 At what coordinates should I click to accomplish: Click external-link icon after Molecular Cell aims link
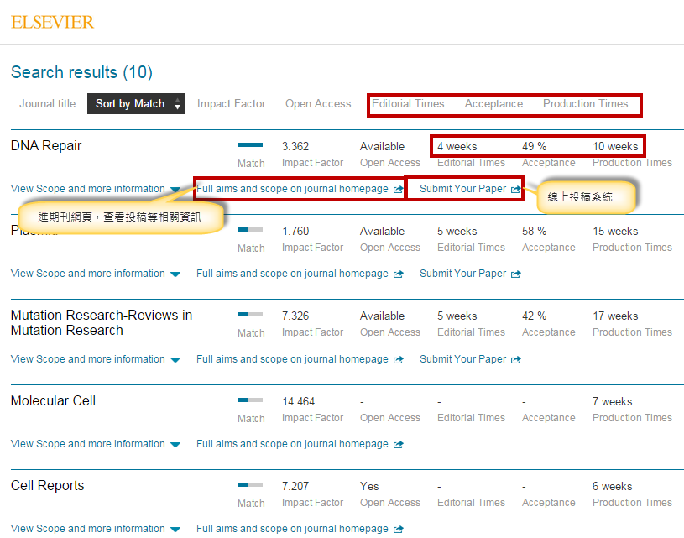(x=399, y=444)
